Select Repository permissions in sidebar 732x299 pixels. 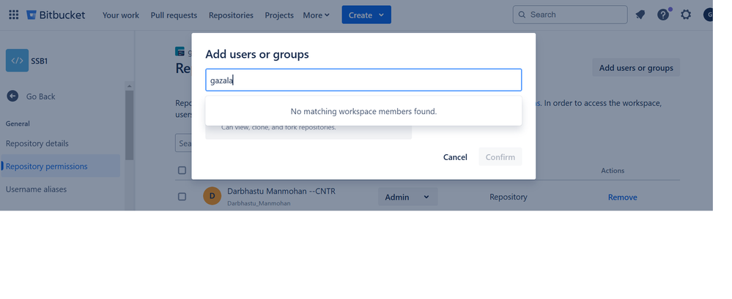tap(60, 166)
